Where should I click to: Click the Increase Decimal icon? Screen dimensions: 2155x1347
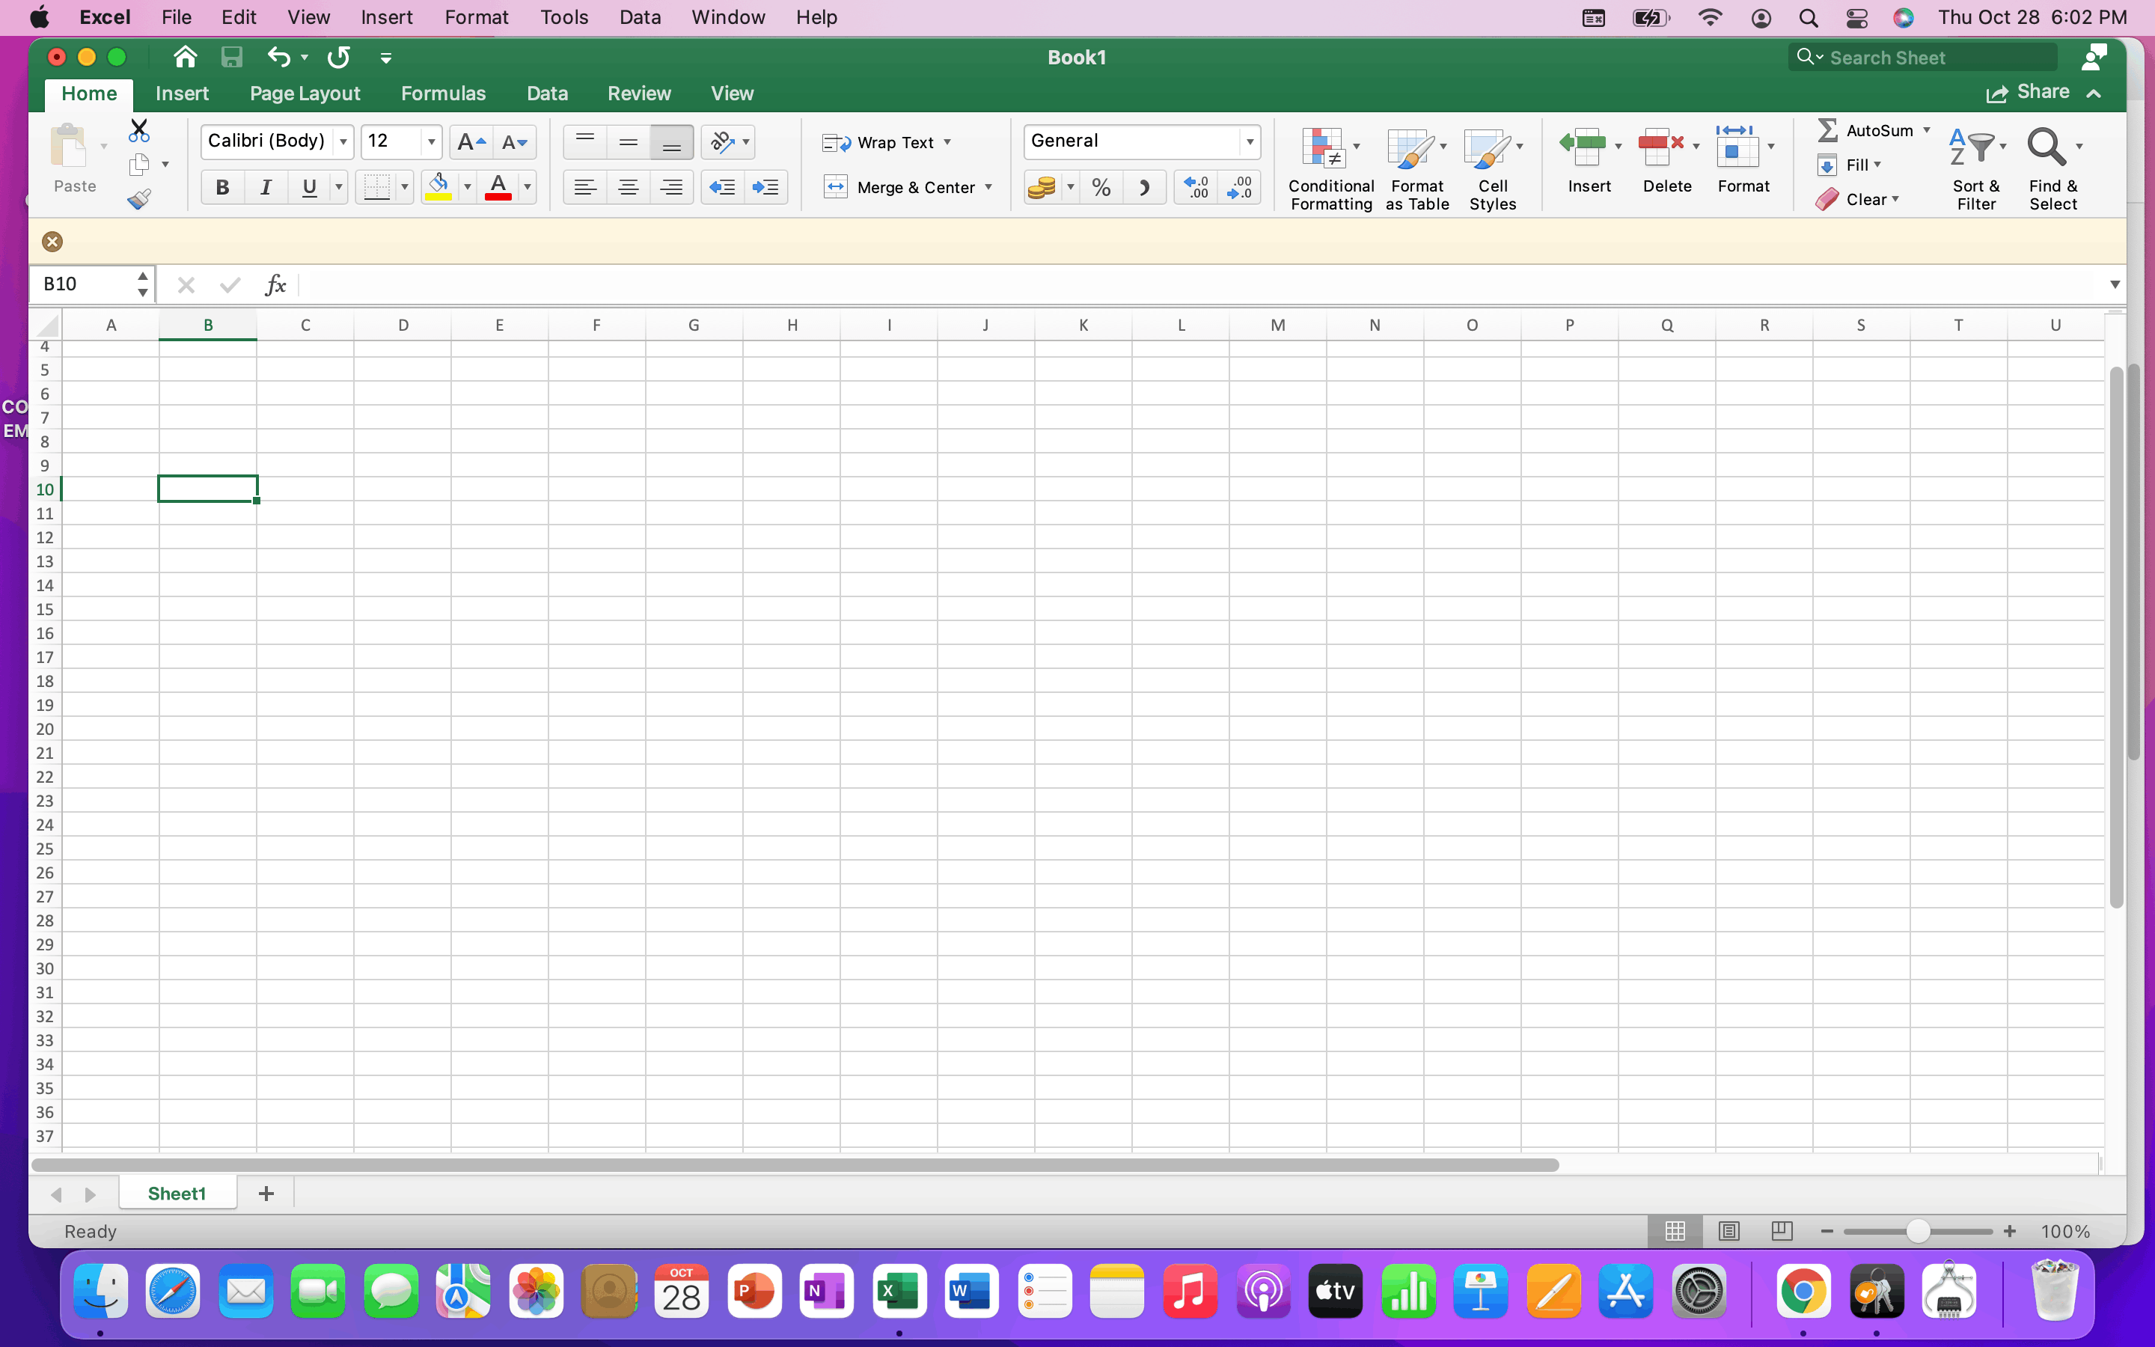pyautogui.click(x=1196, y=187)
